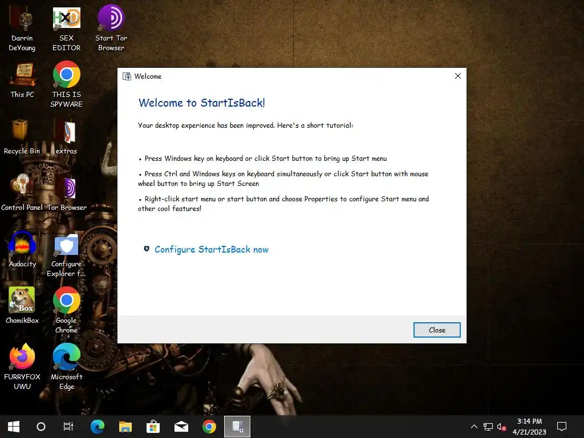Launch Edge from the taskbar
The image size is (584, 438).
coord(98,427)
